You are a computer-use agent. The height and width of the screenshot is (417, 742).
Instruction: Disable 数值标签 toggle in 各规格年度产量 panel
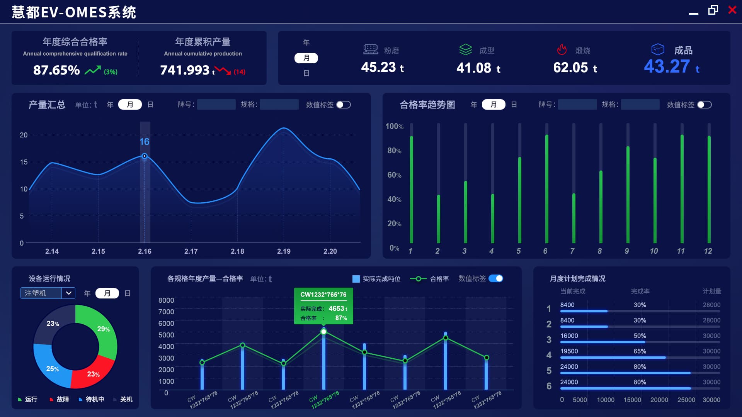coord(496,278)
